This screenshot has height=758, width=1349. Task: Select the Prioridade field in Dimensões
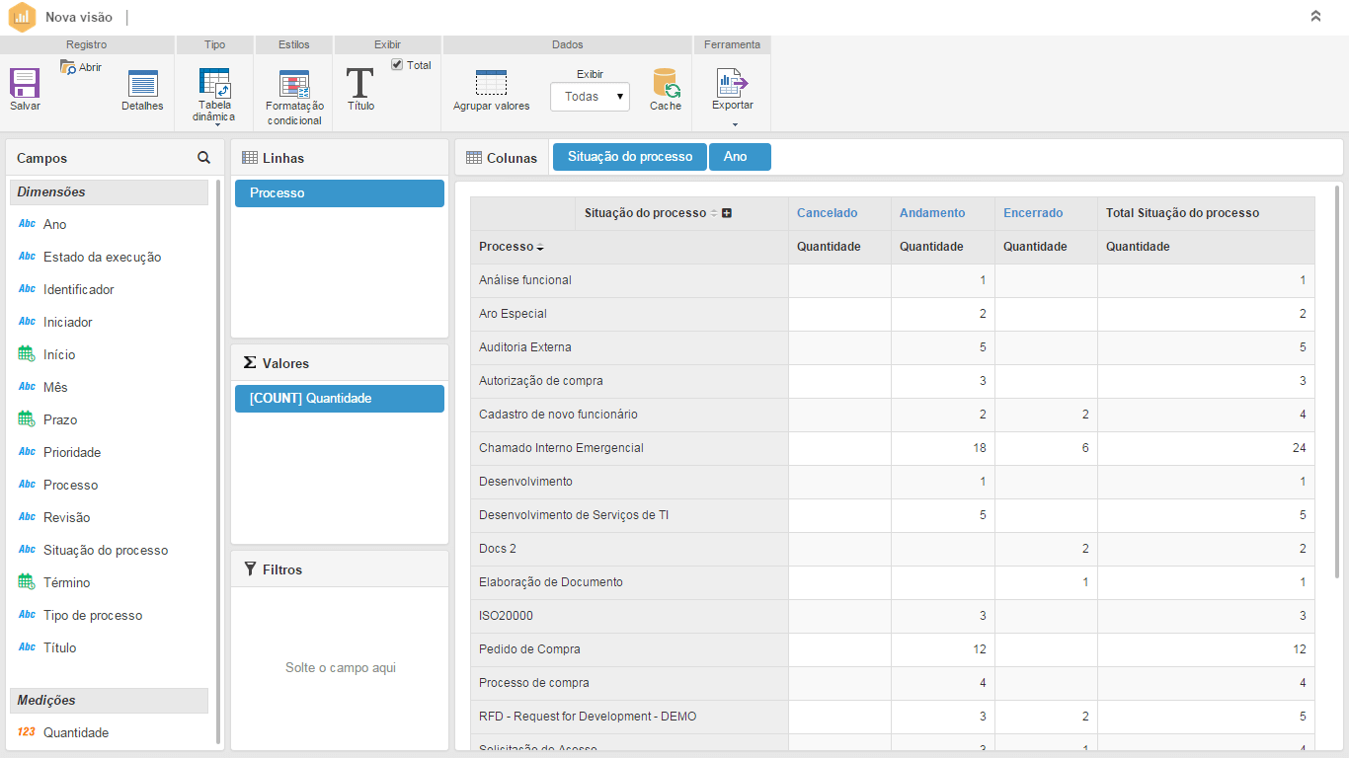[x=72, y=452]
